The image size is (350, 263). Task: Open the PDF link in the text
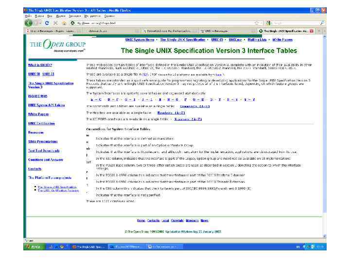point(145,74)
